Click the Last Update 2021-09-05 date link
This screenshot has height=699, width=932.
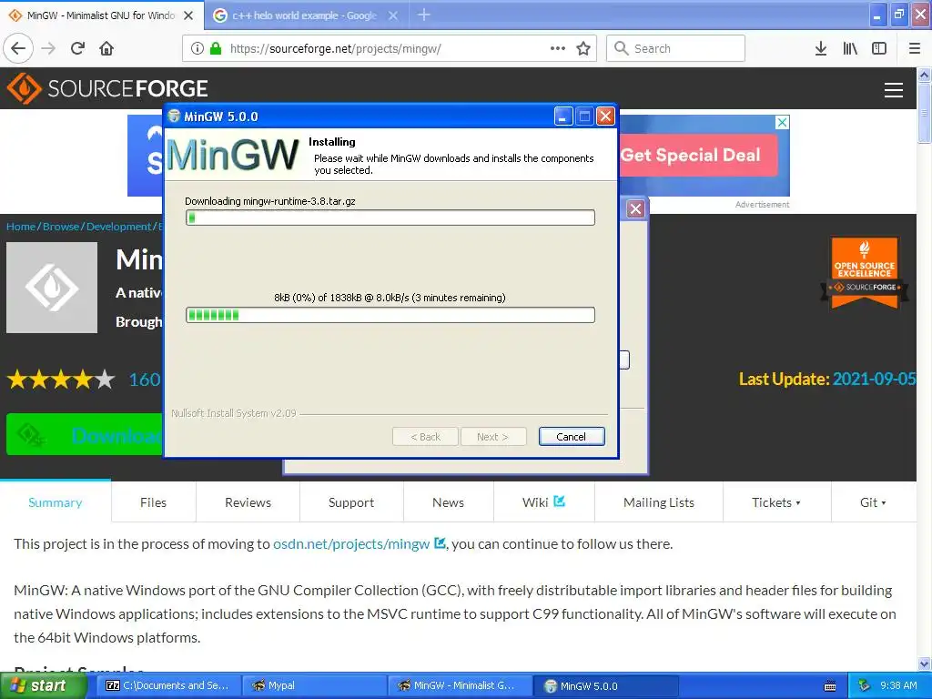(x=874, y=379)
